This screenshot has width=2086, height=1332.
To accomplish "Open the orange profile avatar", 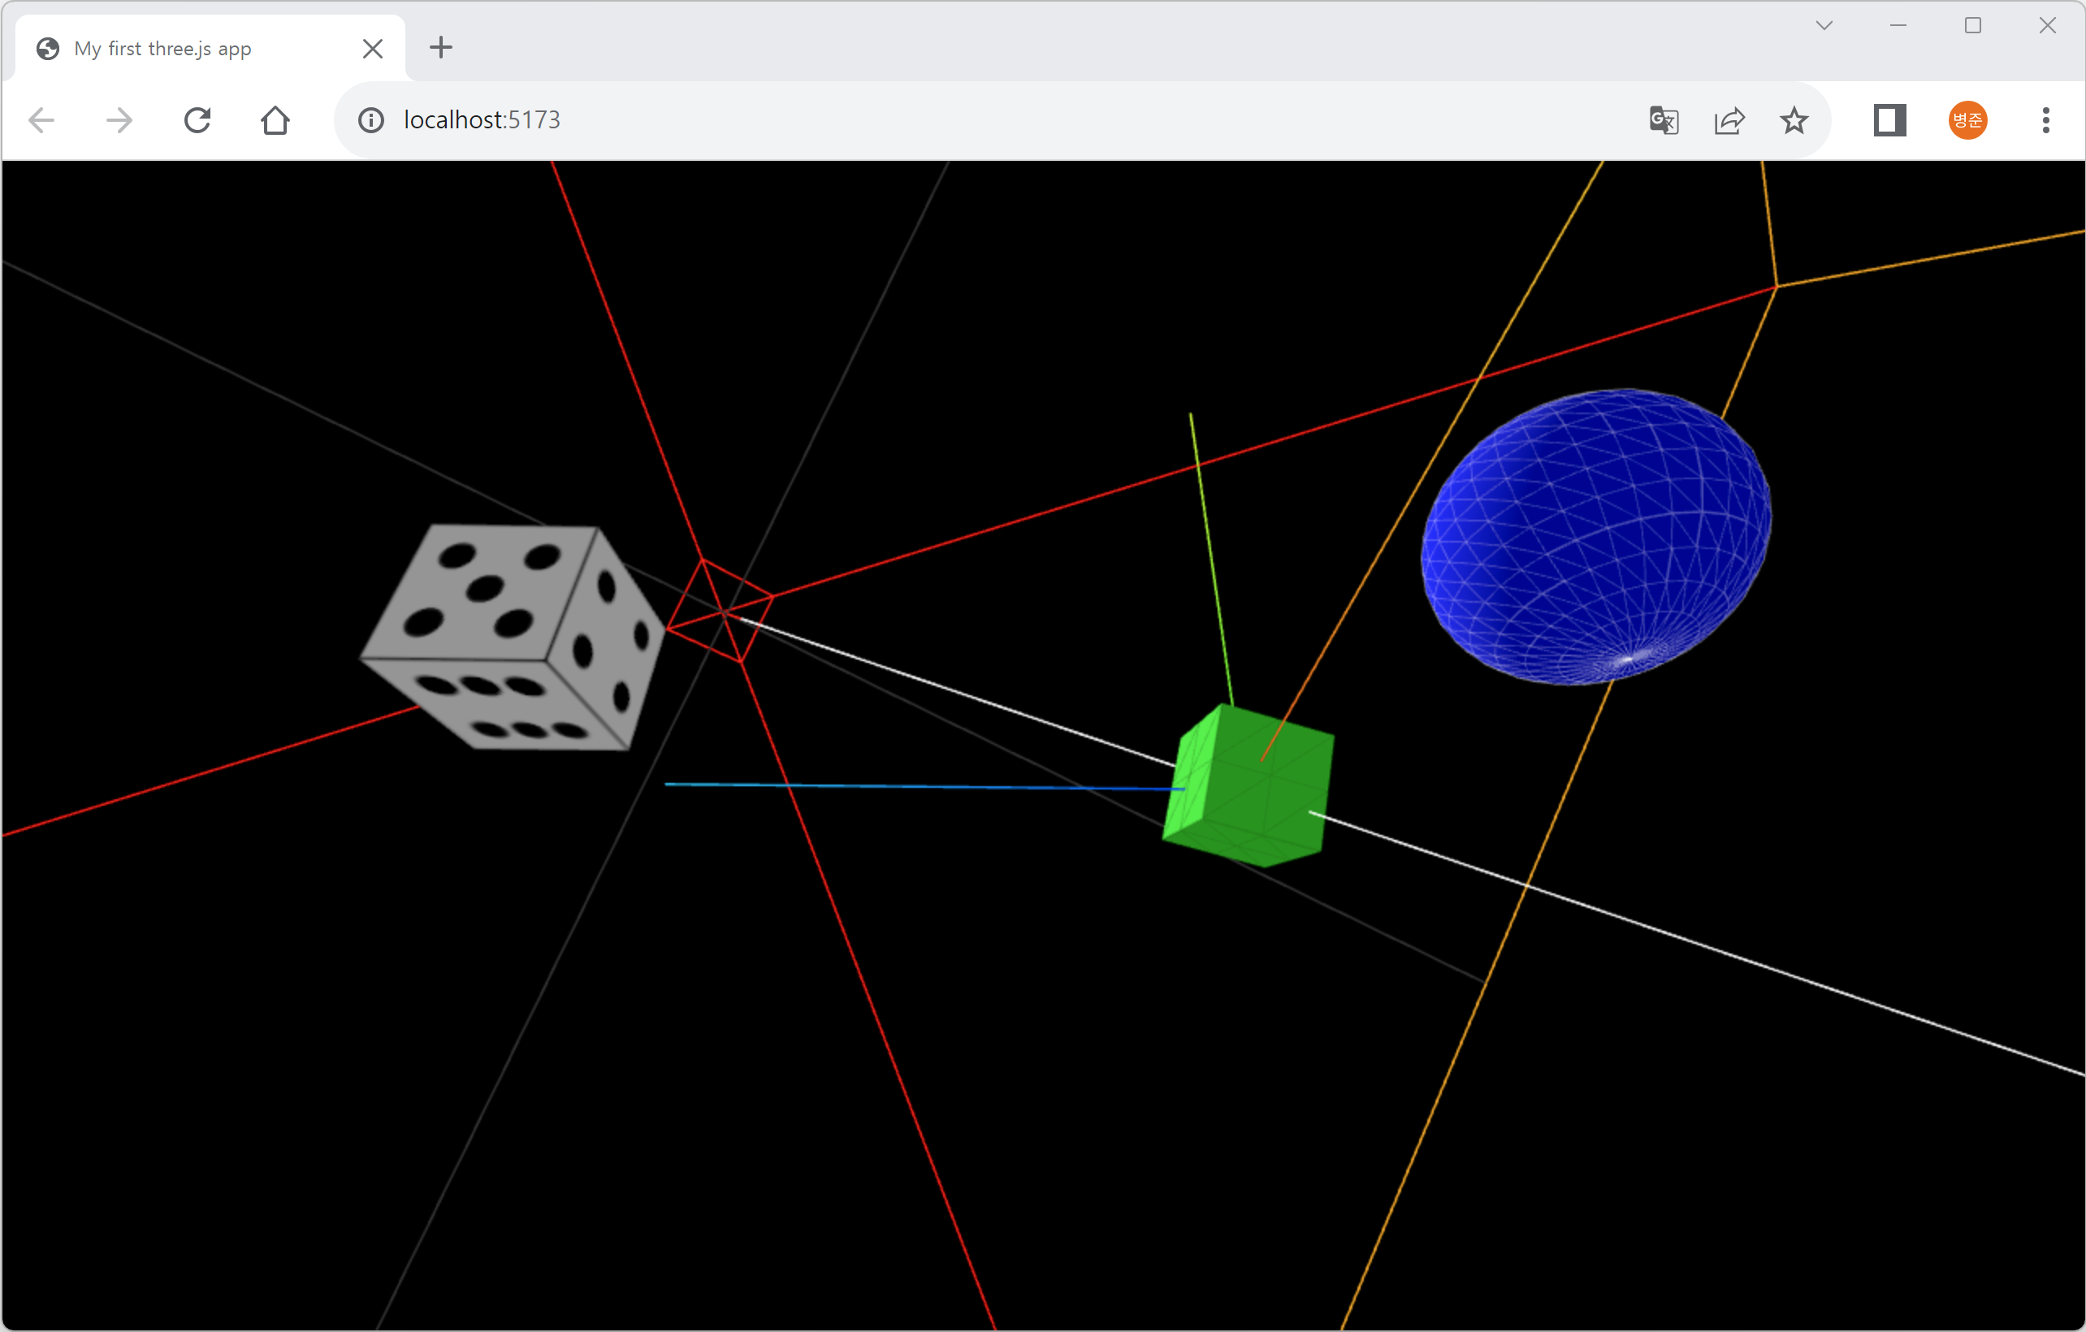I will tap(1967, 120).
